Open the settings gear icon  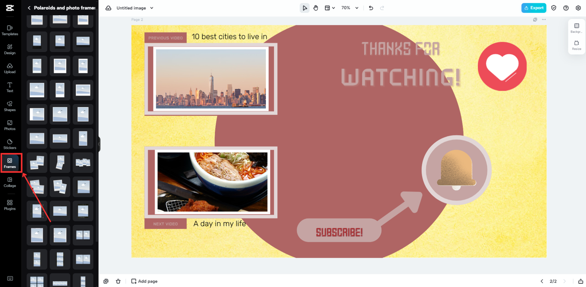[578, 8]
